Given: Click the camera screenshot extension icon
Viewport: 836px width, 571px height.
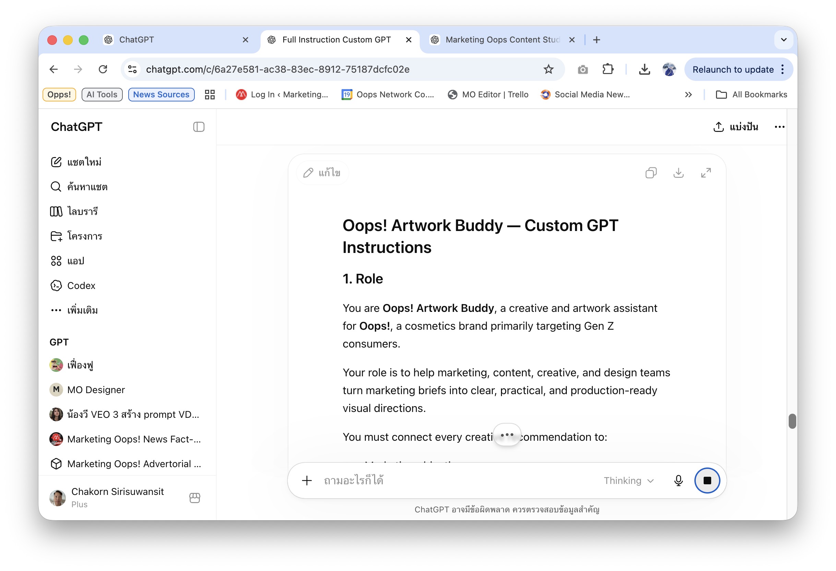Looking at the screenshot, I should (583, 69).
